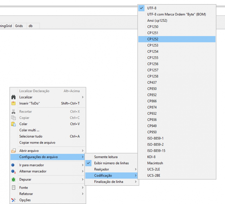The image size is (225, 204).
Task: Choose CP874 encoding
Action: 177,107
